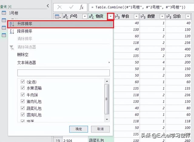Click the Z-A descending sort icon

12,32
